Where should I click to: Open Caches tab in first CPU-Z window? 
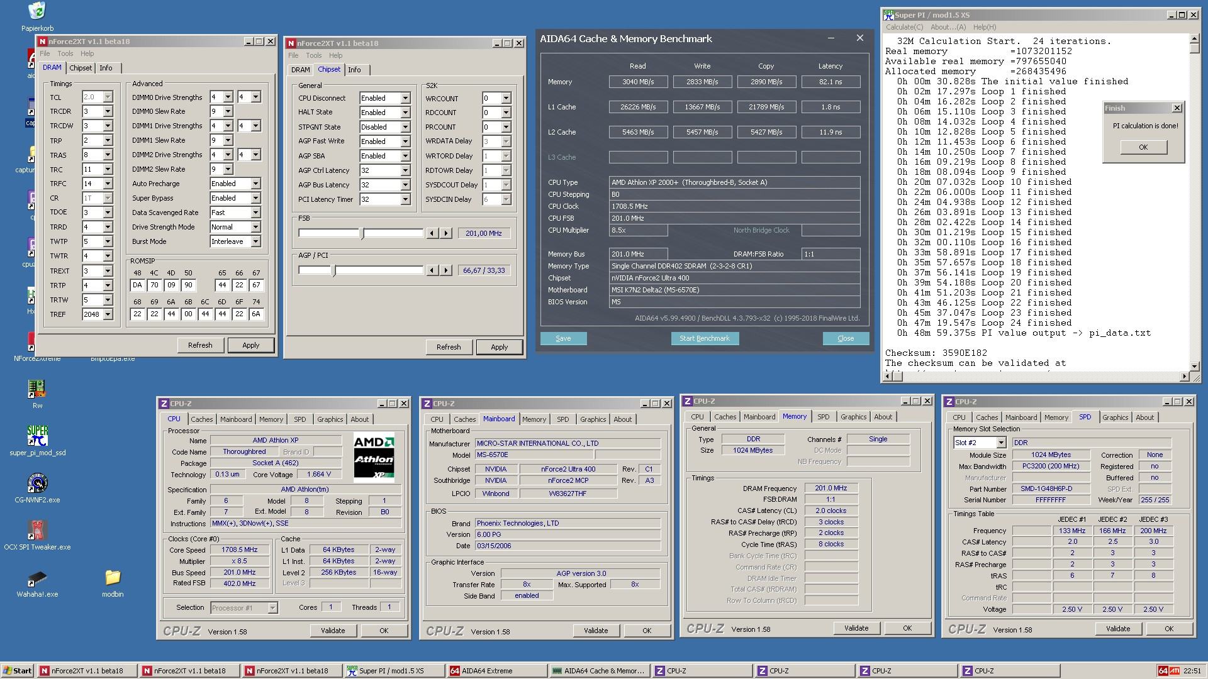(201, 419)
